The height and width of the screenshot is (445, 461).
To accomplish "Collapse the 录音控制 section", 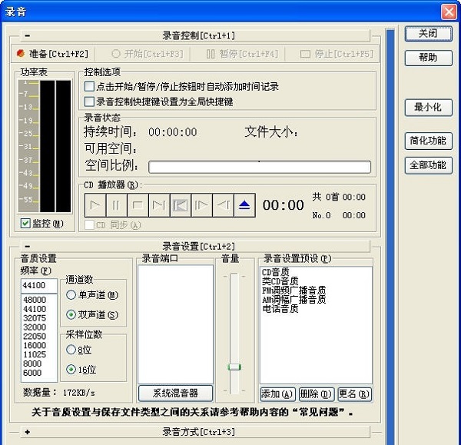I will pos(27,35).
